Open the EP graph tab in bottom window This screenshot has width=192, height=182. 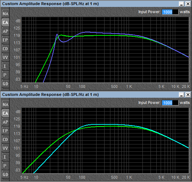5,131
